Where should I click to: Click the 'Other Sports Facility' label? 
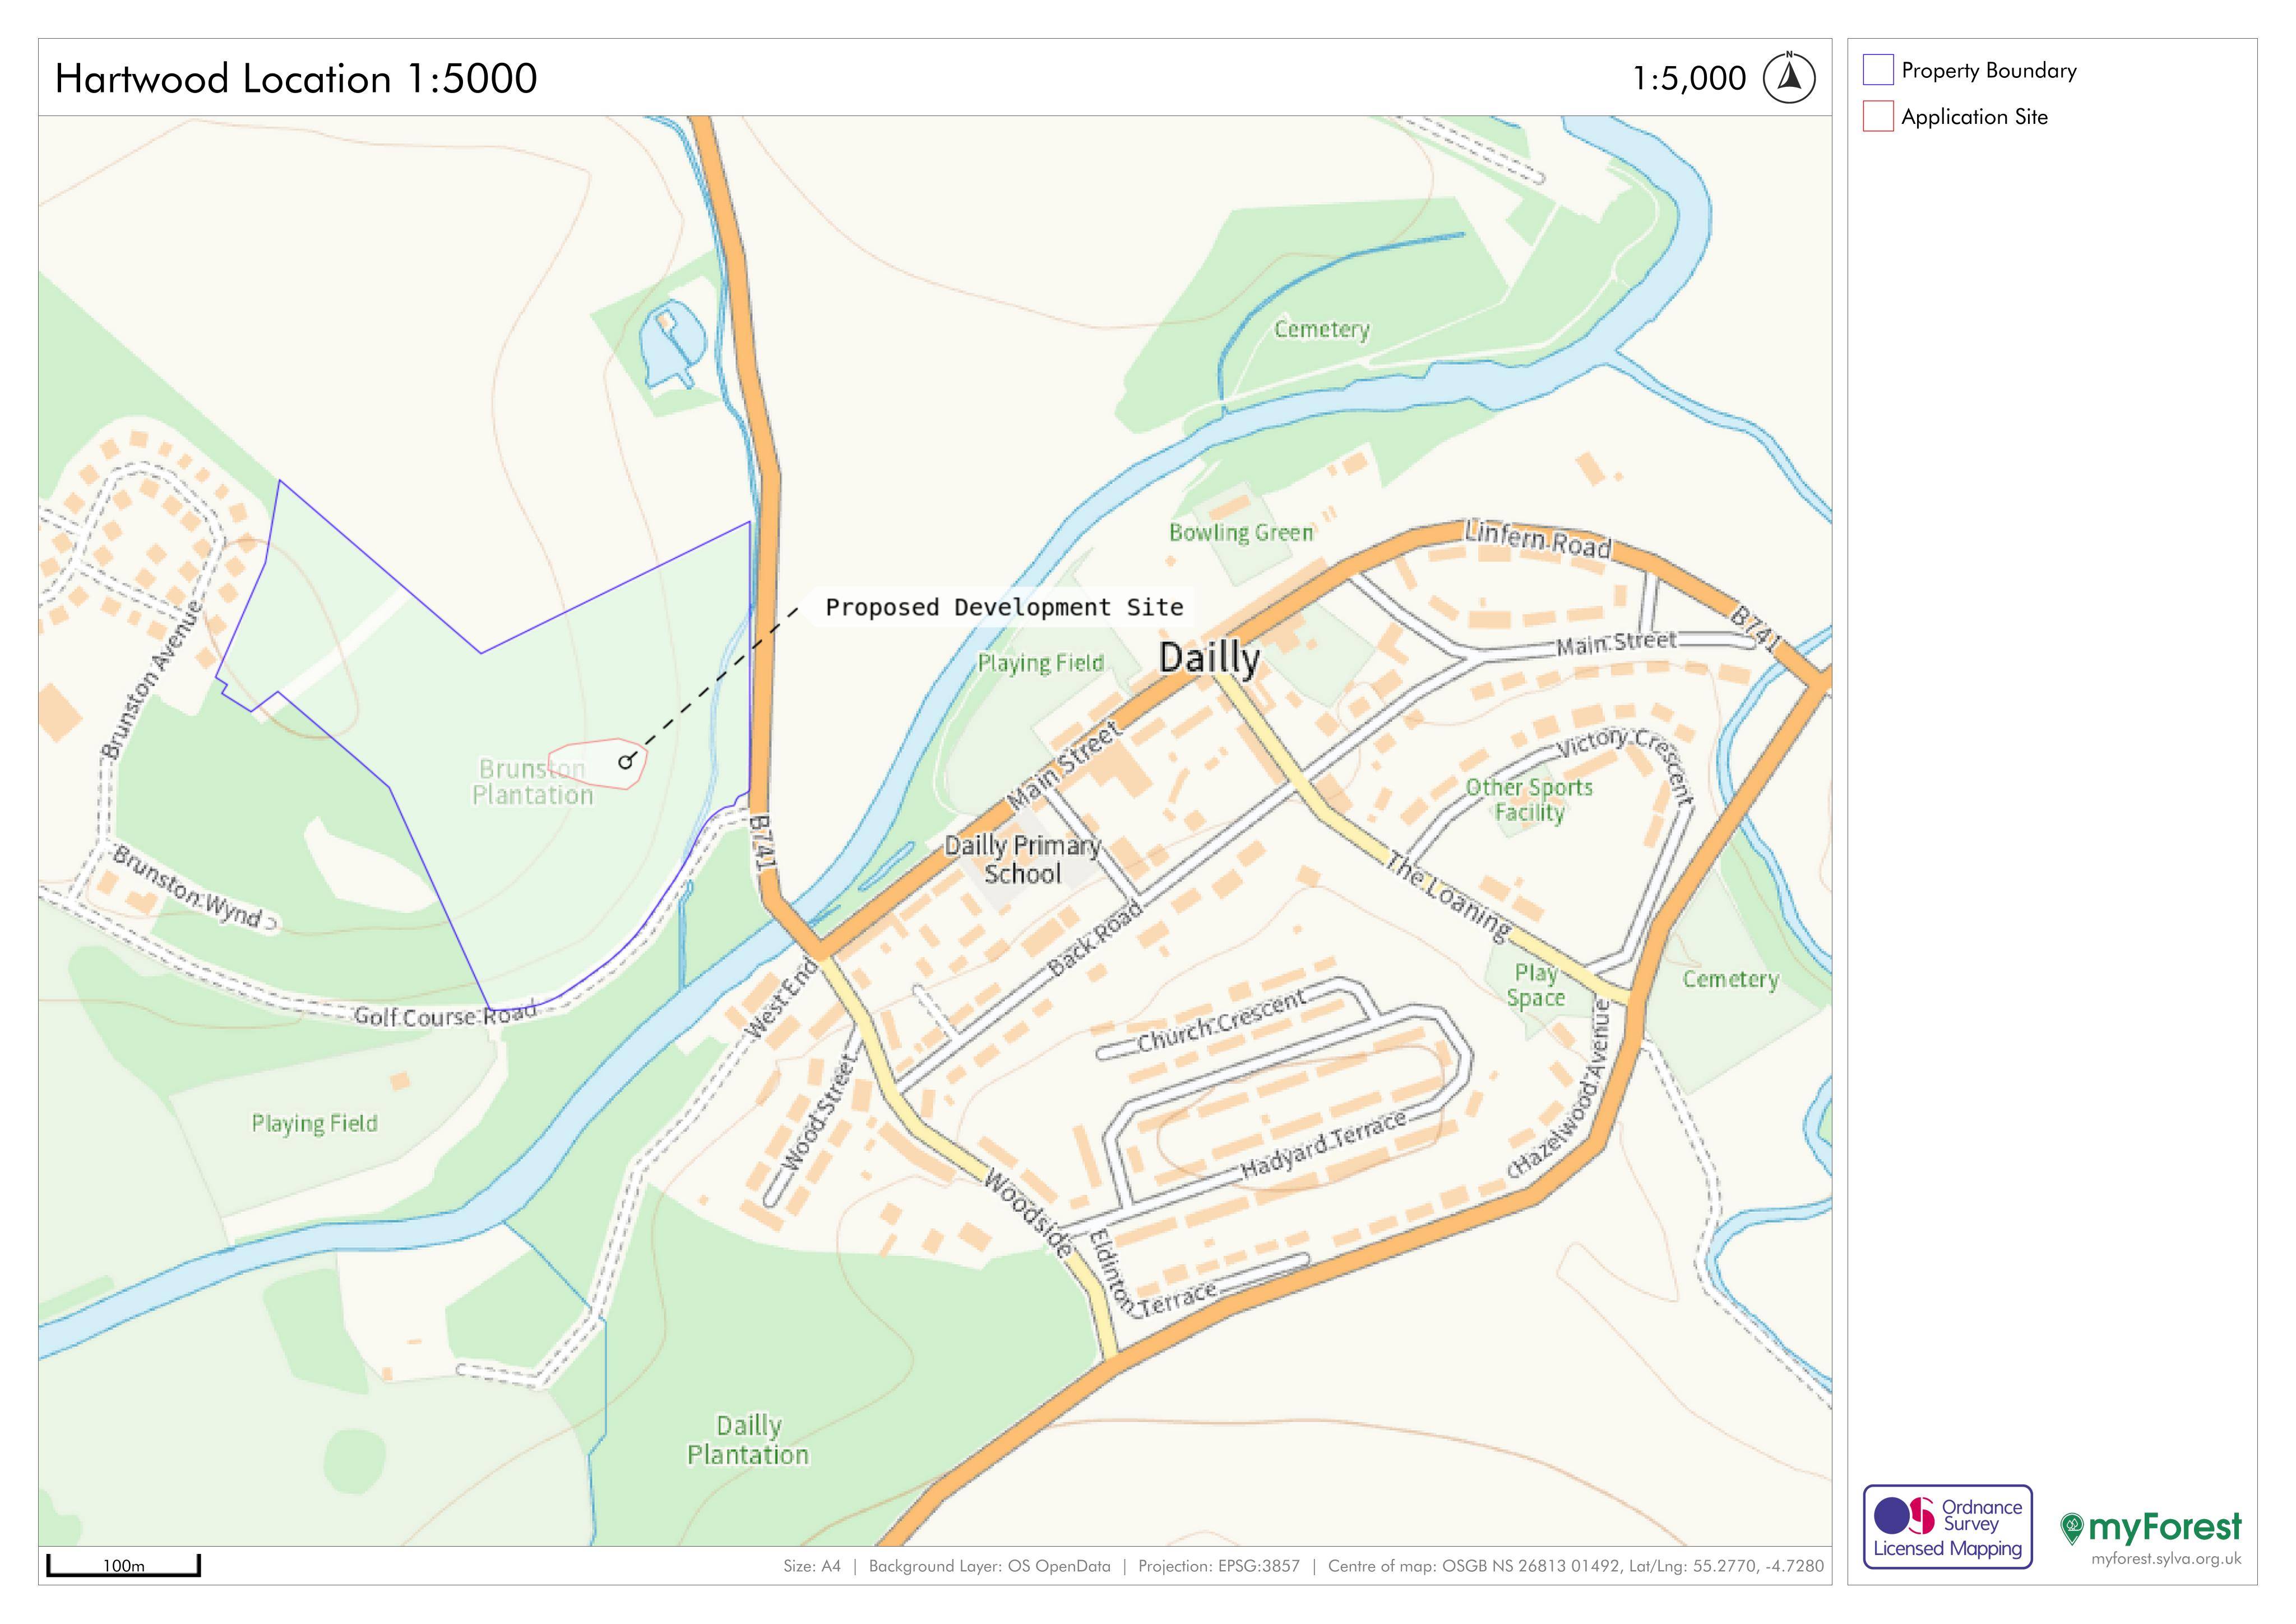1529,800
